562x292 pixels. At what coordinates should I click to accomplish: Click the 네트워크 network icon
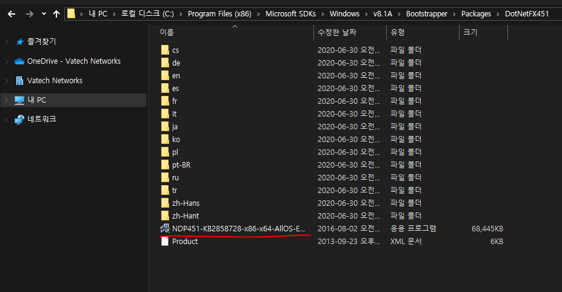(x=19, y=120)
